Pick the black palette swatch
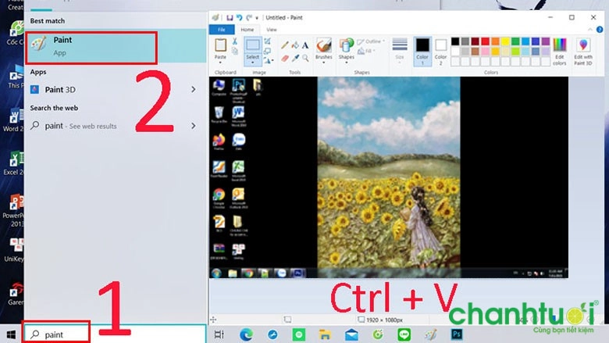The height and width of the screenshot is (343, 609). point(455,41)
